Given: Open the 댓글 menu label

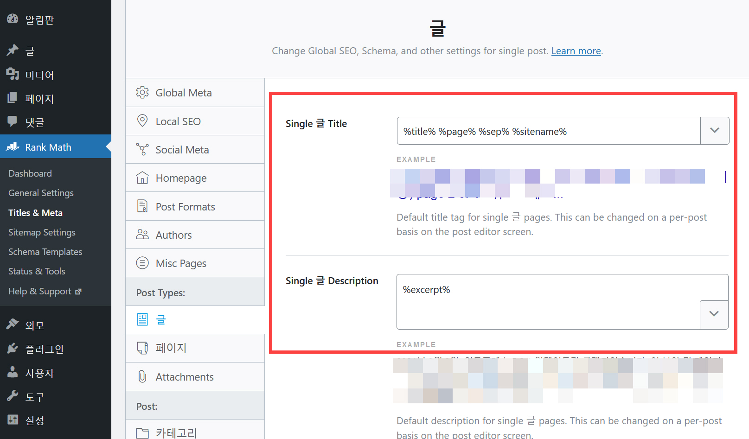Looking at the screenshot, I should tap(34, 122).
